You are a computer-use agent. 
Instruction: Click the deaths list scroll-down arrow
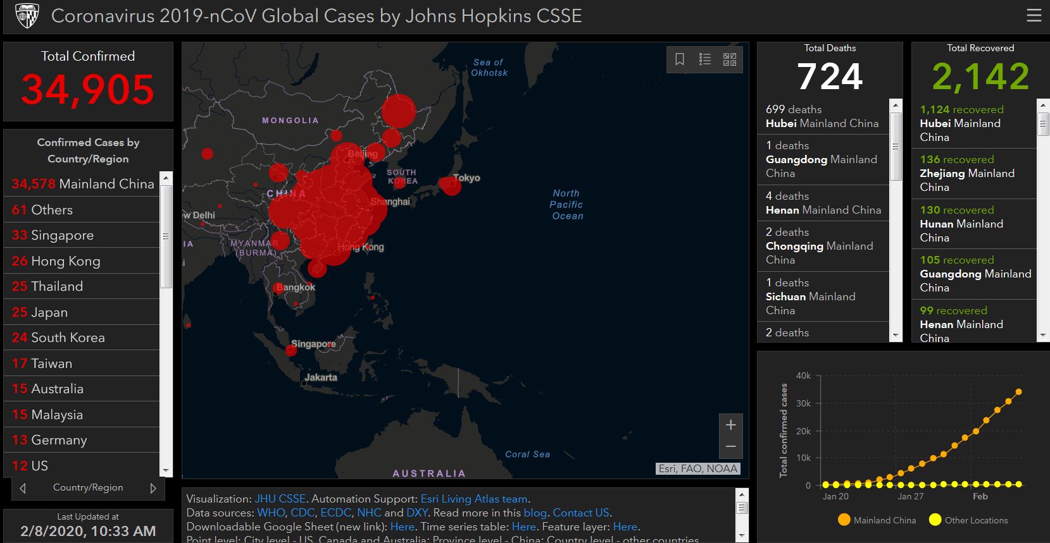click(896, 336)
